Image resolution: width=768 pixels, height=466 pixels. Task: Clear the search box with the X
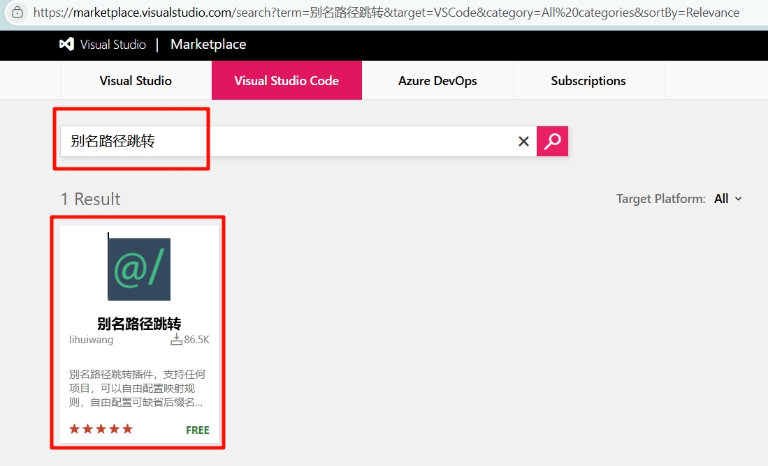click(x=523, y=142)
